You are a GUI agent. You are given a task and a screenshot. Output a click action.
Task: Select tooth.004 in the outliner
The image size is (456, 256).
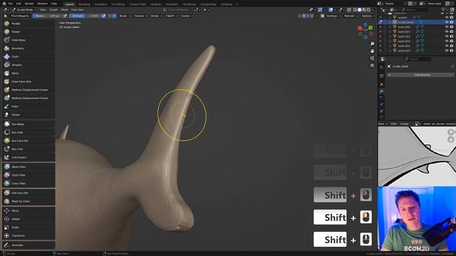(404, 46)
